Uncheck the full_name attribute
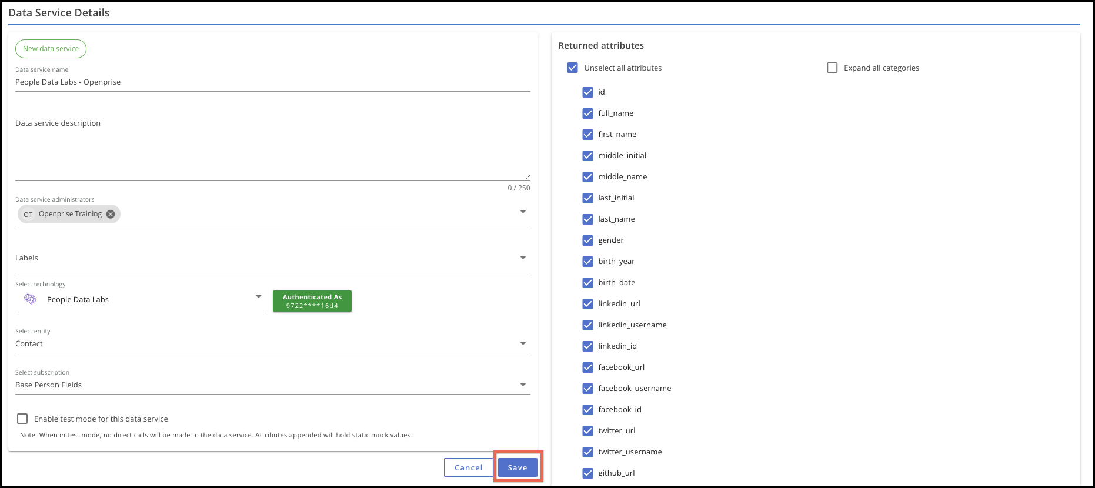 point(587,113)
